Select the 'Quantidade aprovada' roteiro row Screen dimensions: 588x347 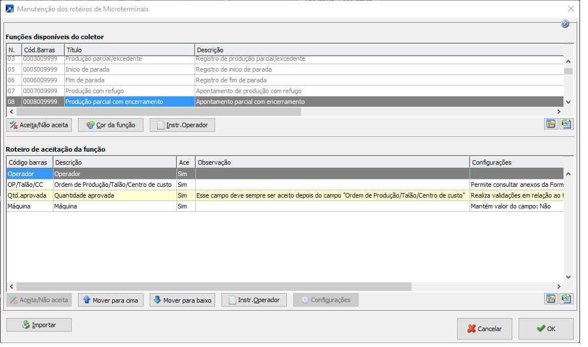click(x=114, y=195)
